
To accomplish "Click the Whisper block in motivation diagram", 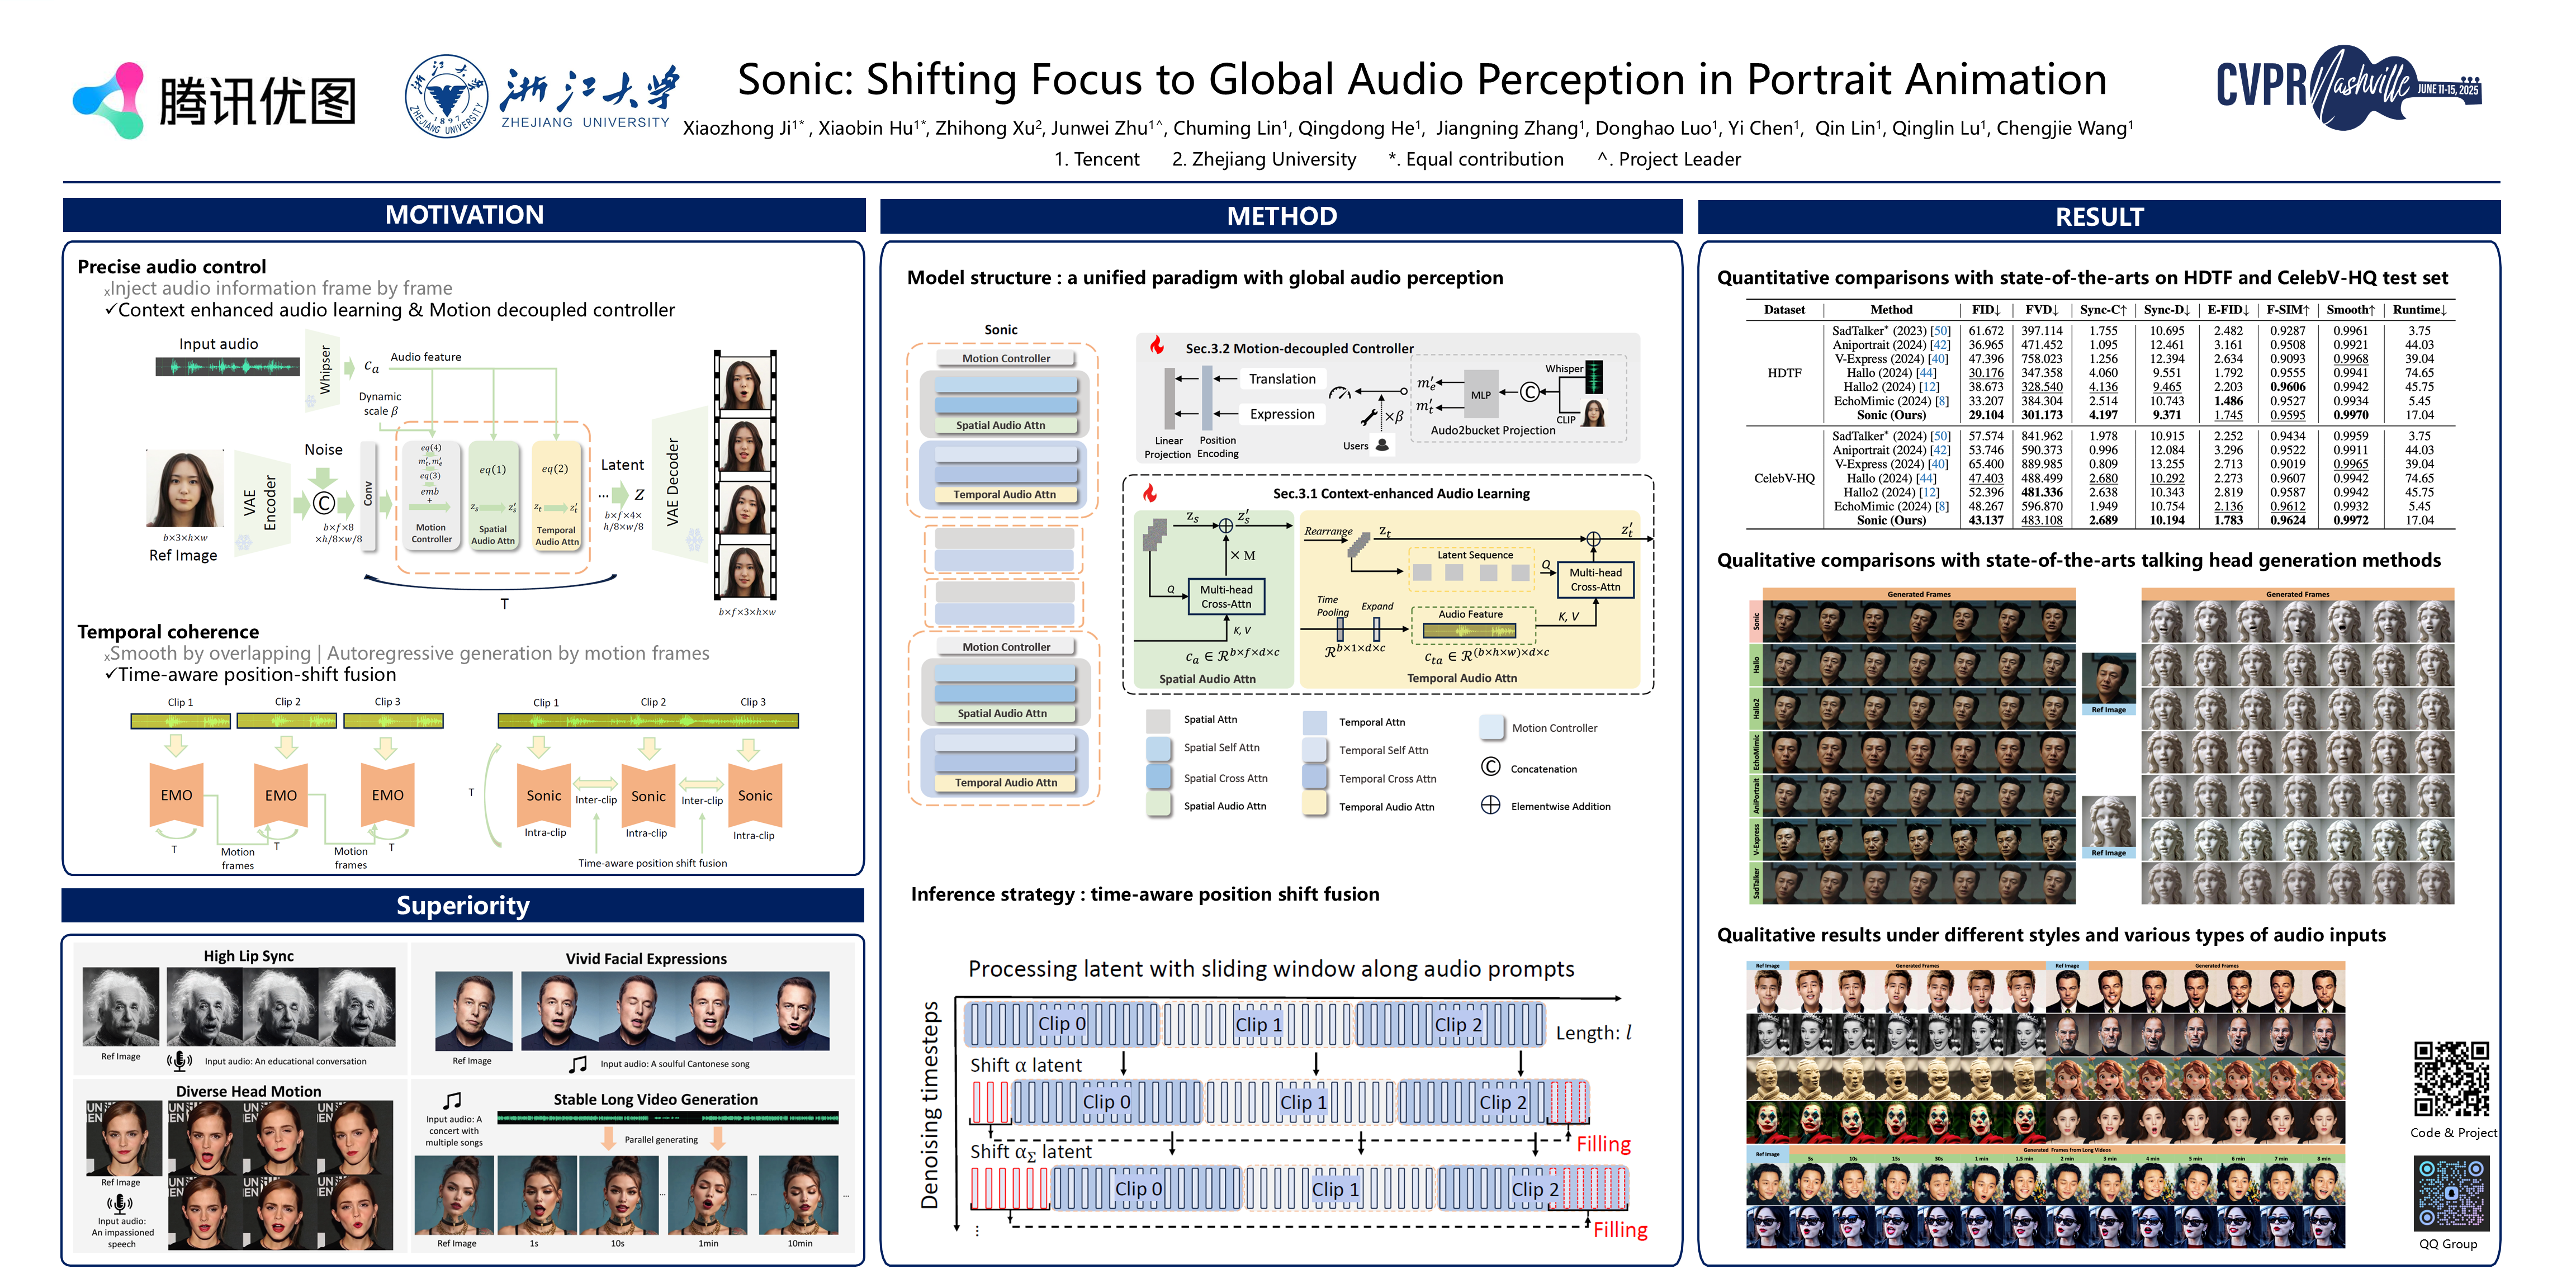I will point(323,370).
